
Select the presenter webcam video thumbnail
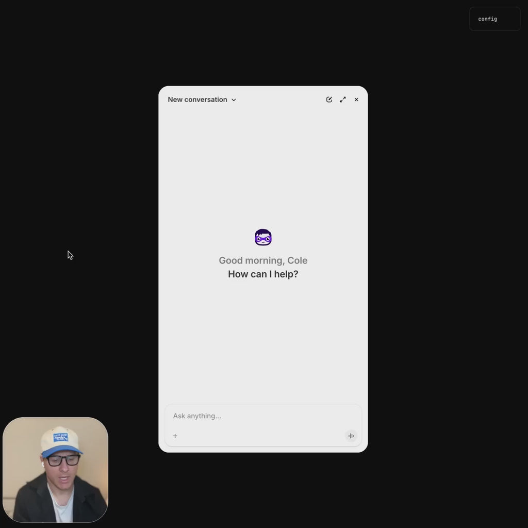(x=56, y=470)
